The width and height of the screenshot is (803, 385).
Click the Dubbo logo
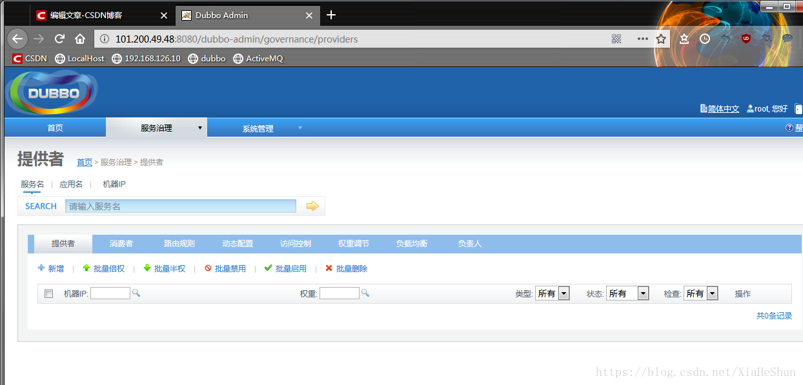click(52, 93)
